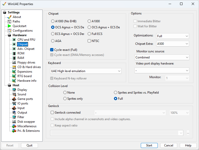Open the Keyboard emulation mode dropdown
The height and width of the screenshot is (150, 199).
tap(86, 71)
